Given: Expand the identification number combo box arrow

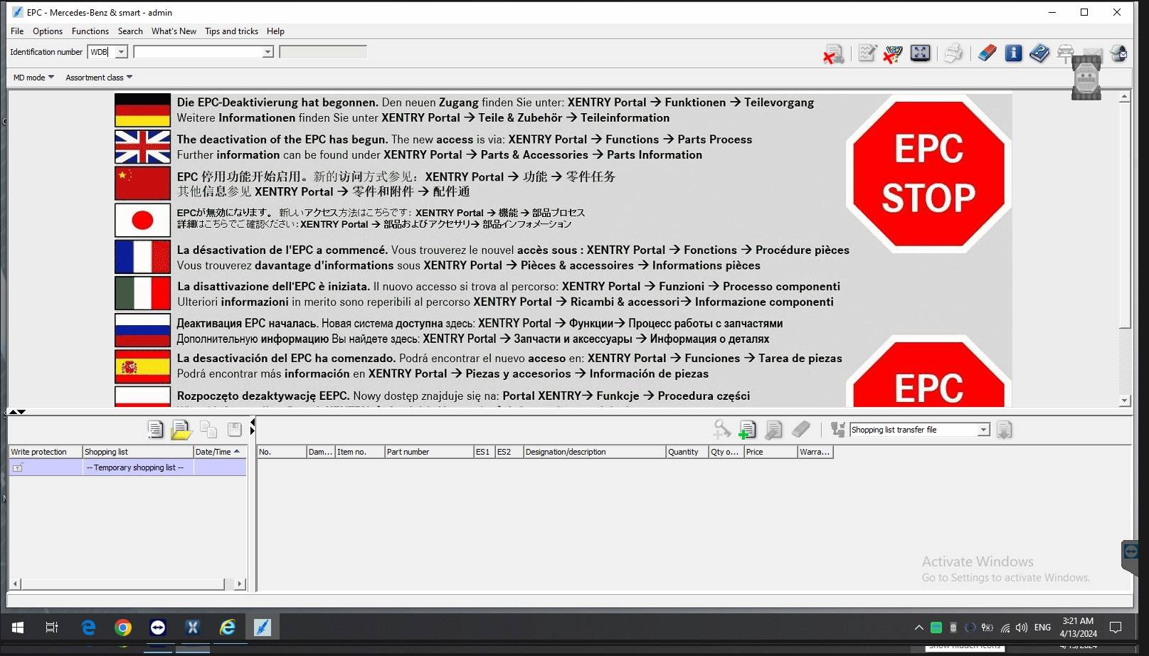Looking at the screenshot, I should (x=268, y=52).
